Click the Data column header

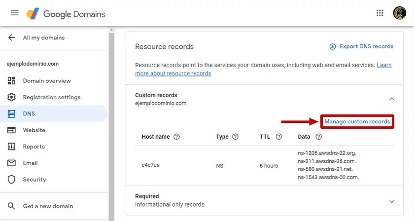[304, 137]
